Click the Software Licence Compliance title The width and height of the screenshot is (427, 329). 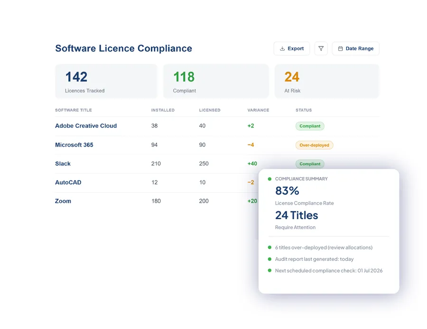(x=124, y=48)
